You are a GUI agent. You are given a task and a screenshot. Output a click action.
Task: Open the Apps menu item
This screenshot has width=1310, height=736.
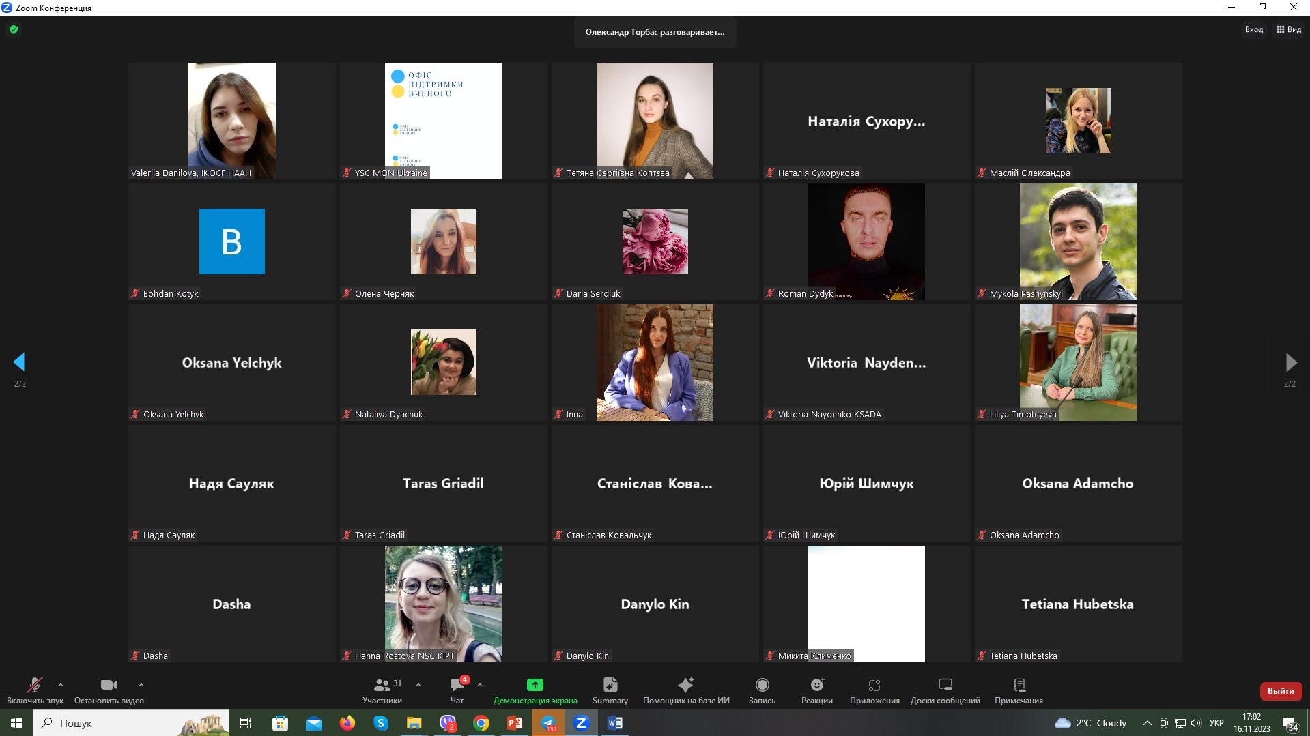874,685
